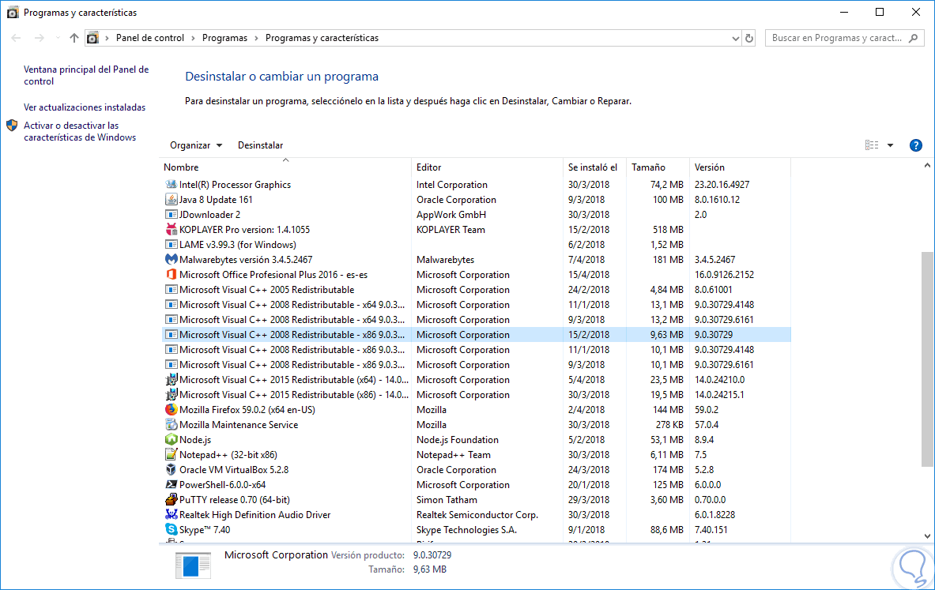Click the JDownloader 2 program icon
The width and height of the screenshot is (935, 590).
click(x=172, y=215)
